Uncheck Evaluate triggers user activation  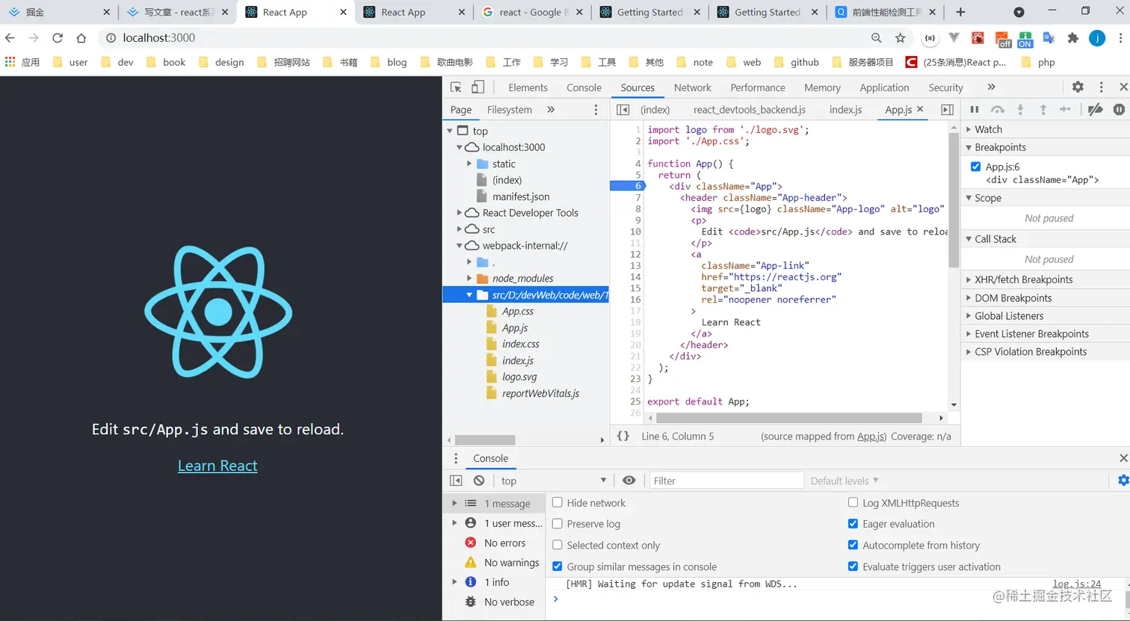(x=853, y=566)
